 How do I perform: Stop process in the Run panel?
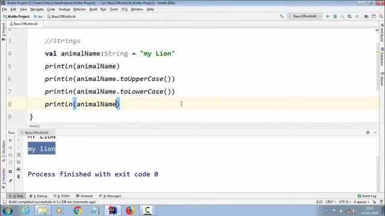(10, 148)
